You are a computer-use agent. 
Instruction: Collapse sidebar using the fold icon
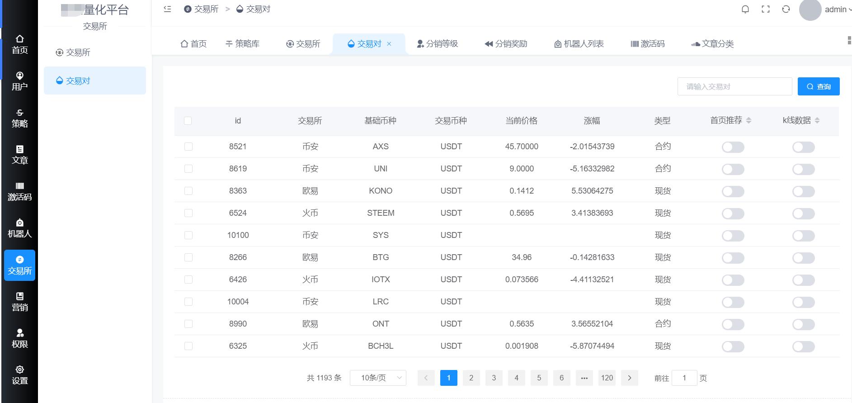click(167, 9)
